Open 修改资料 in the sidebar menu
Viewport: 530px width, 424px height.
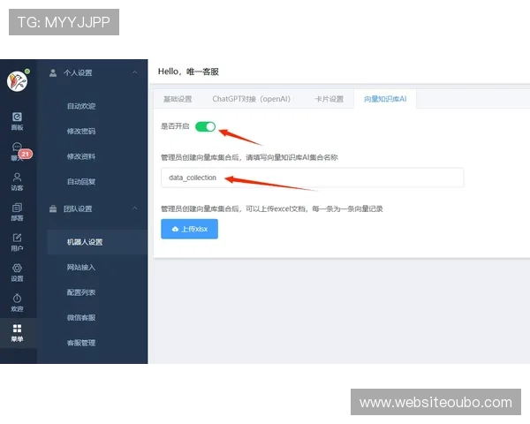[81, 156]
